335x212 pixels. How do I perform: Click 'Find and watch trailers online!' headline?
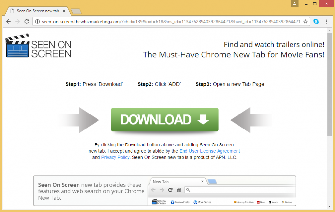coord(274,45)
